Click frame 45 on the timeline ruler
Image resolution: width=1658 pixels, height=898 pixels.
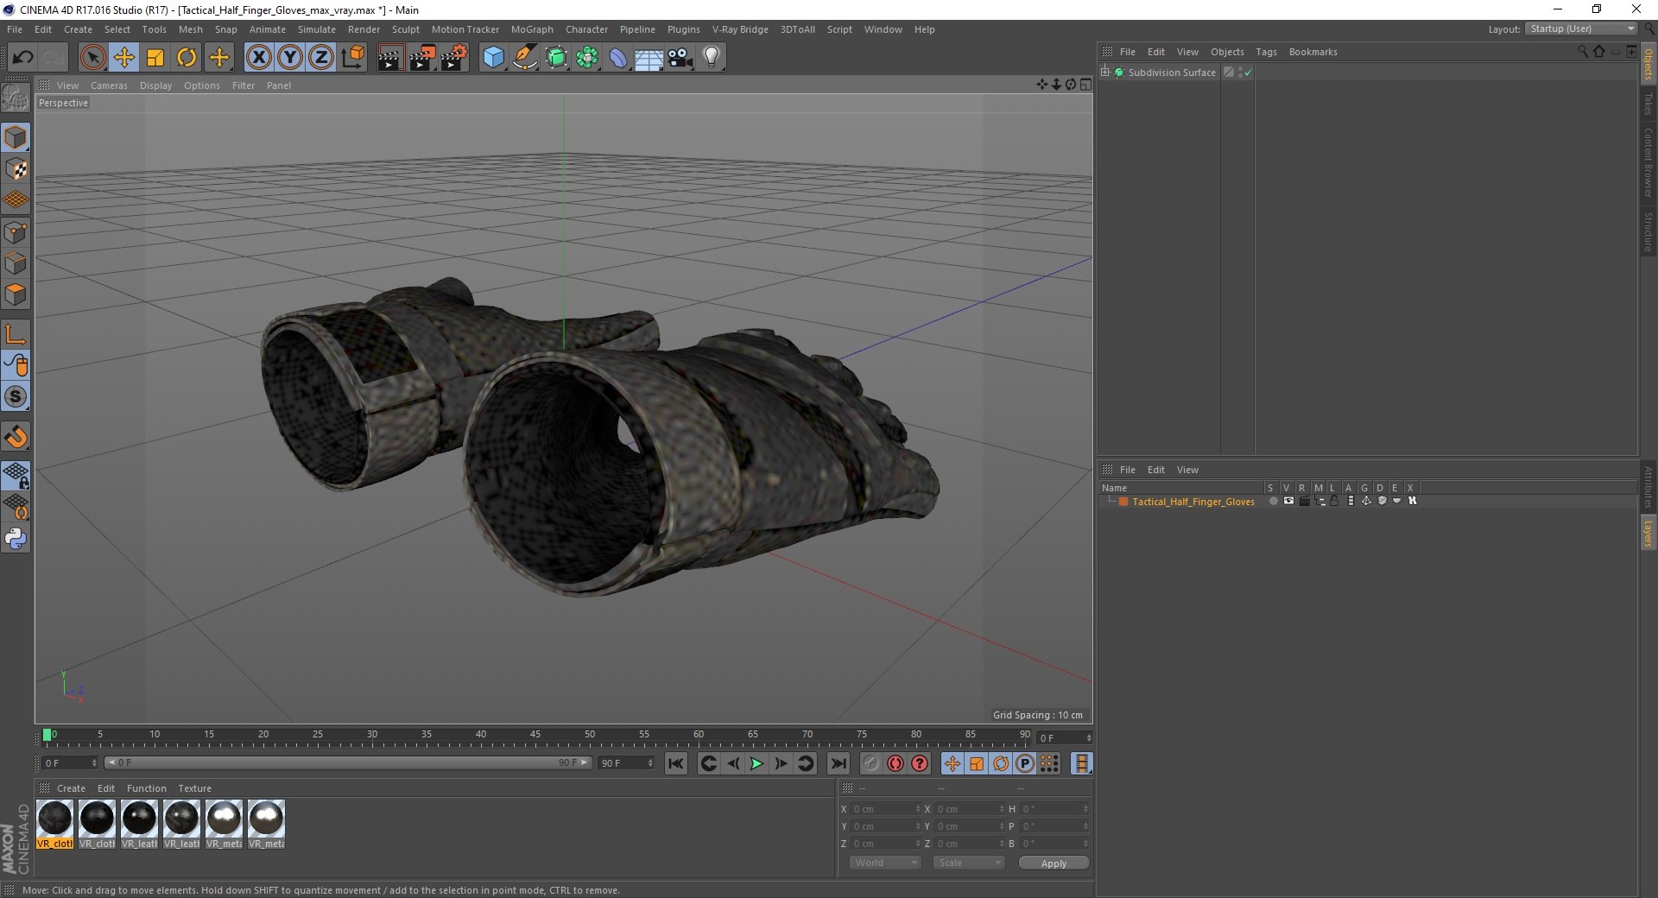(535, 737)
